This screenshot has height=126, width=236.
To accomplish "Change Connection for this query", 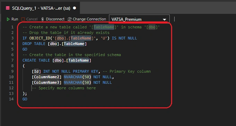I will coord(87,19).
